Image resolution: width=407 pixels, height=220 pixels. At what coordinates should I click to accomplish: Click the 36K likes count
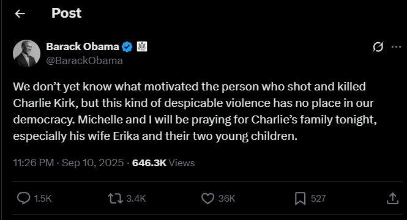(226, 199)
